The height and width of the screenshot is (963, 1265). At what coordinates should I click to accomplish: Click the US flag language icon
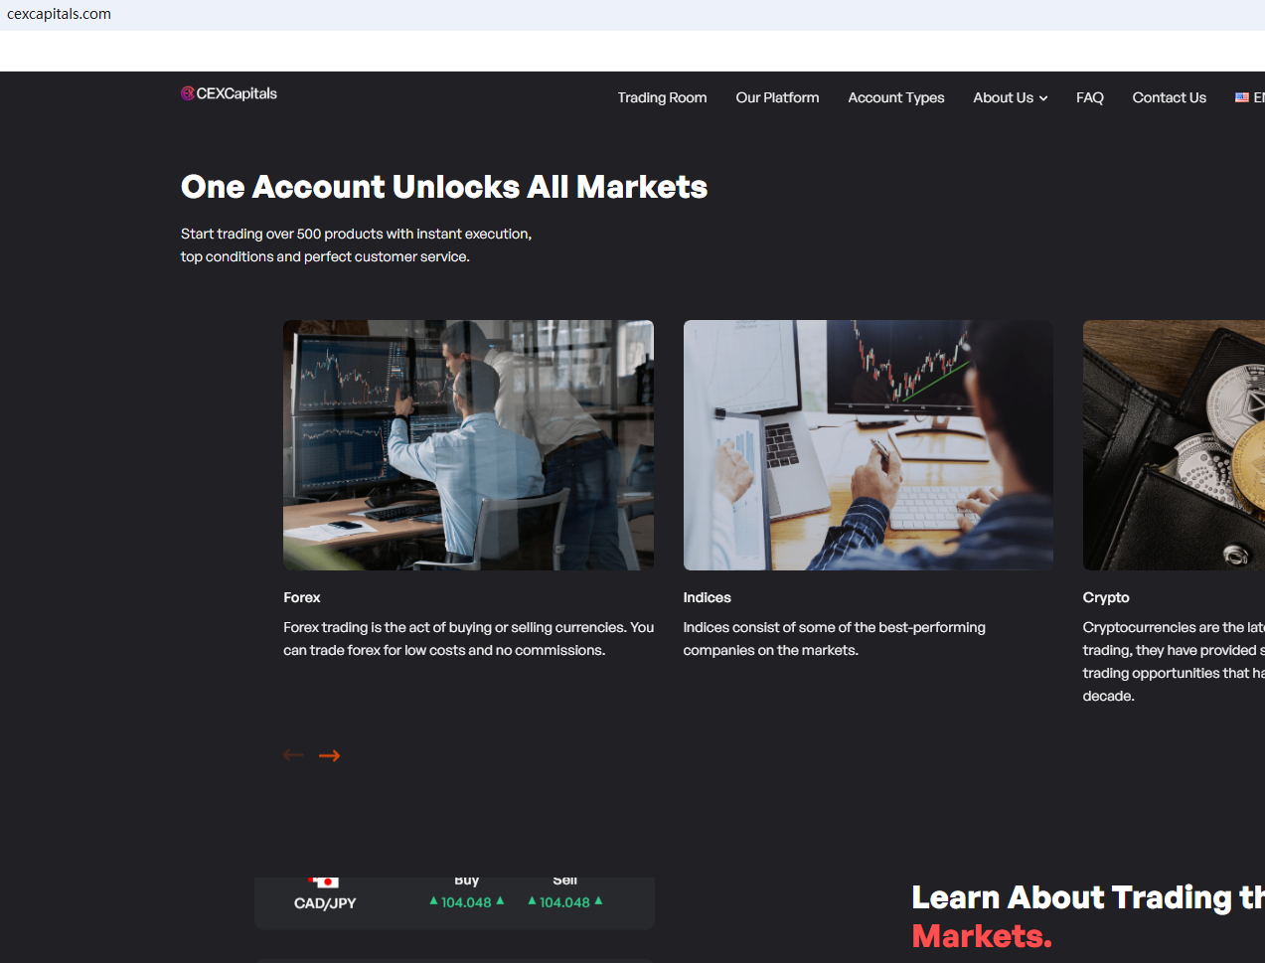coord(1241,97)
